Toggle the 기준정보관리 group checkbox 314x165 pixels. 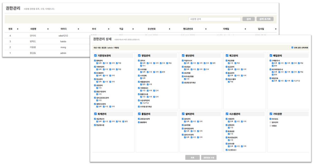(96, 55)
